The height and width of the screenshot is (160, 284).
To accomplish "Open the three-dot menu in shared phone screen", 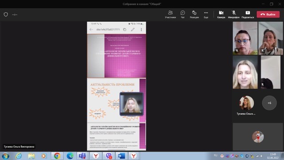I will click(141, 29).
